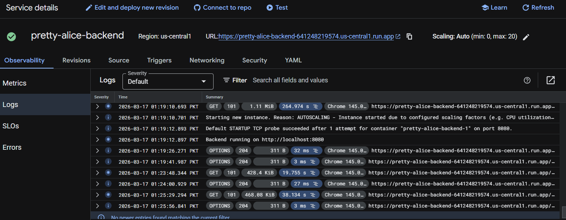566x220 pixels.
Task: Click the Test button
Action: click(x=277, y=7)
